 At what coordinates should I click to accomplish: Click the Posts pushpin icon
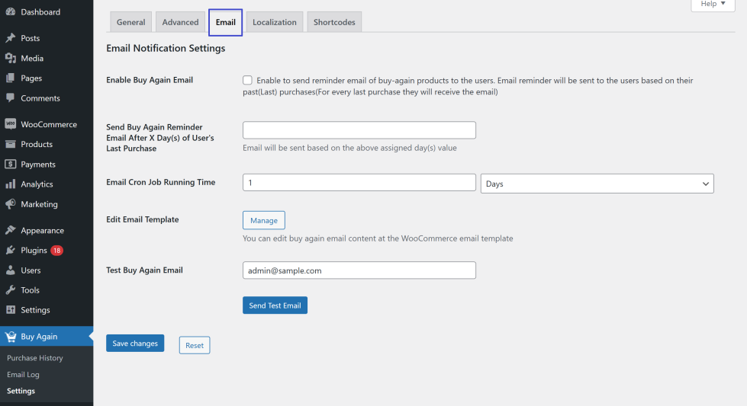point(10,38)
